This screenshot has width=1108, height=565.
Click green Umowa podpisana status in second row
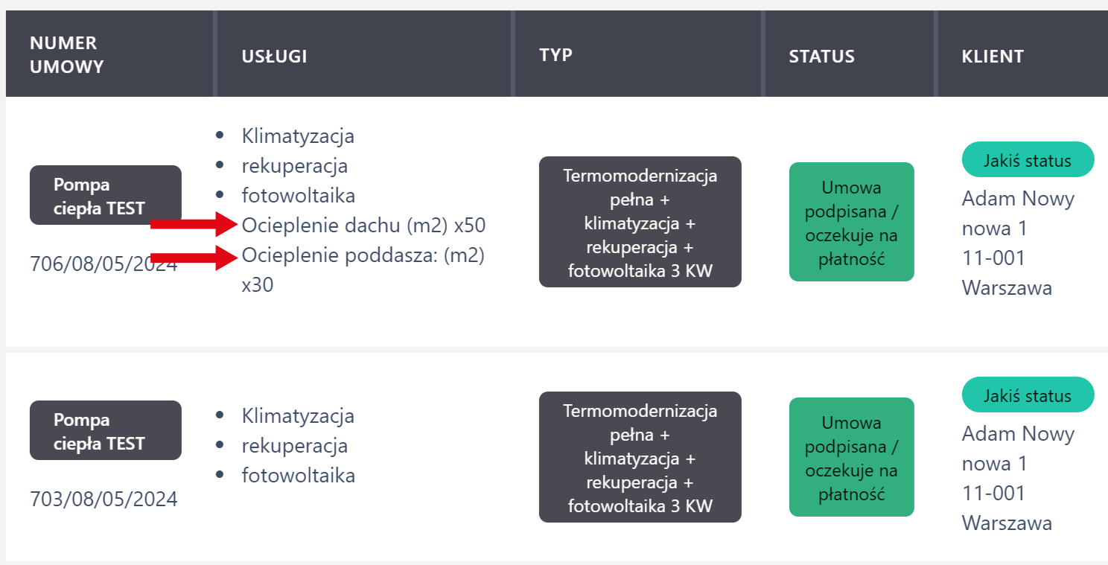tap(851, 457)
